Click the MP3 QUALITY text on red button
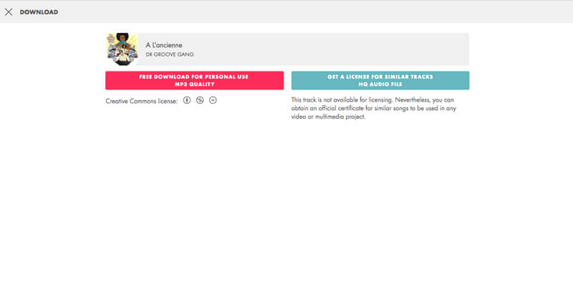Screen dimensions: 573x287 194,84
